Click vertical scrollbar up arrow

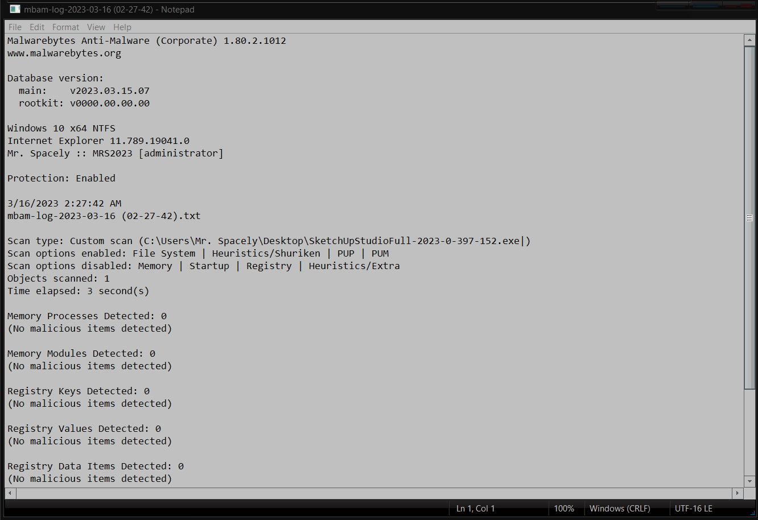(x=749, y=40)
